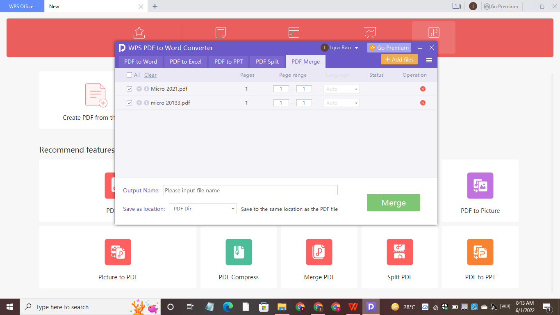Select the spreadsheet icon in the red banner
This screenshot has height=315, width=560.
(294, 32)
